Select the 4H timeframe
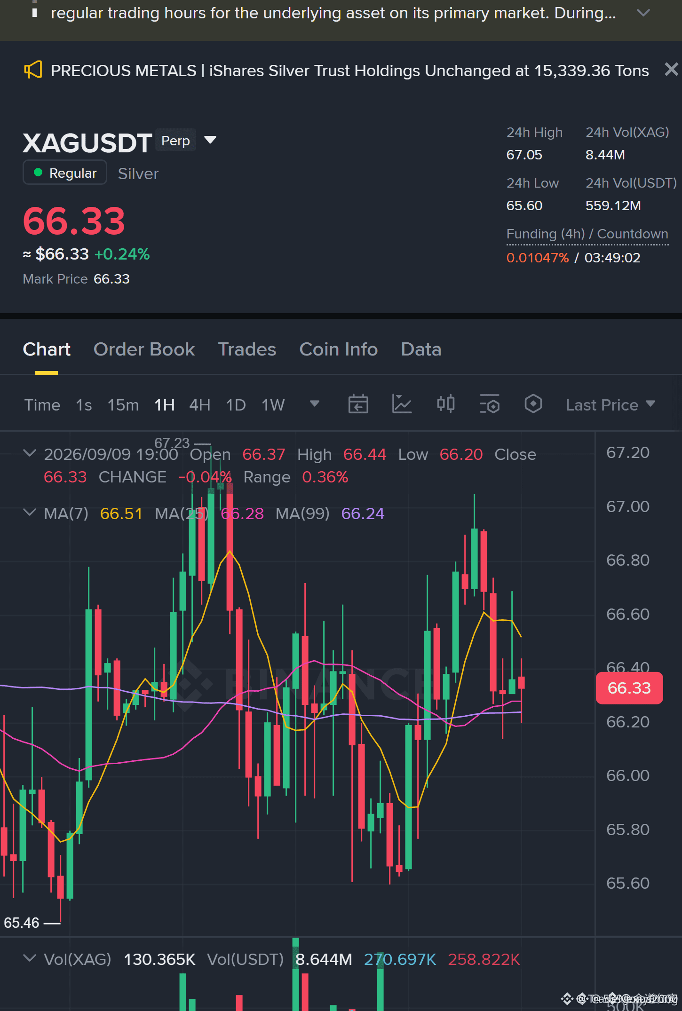The height and width of the screenshot is (1011, 682). click(x=199, y=405)
